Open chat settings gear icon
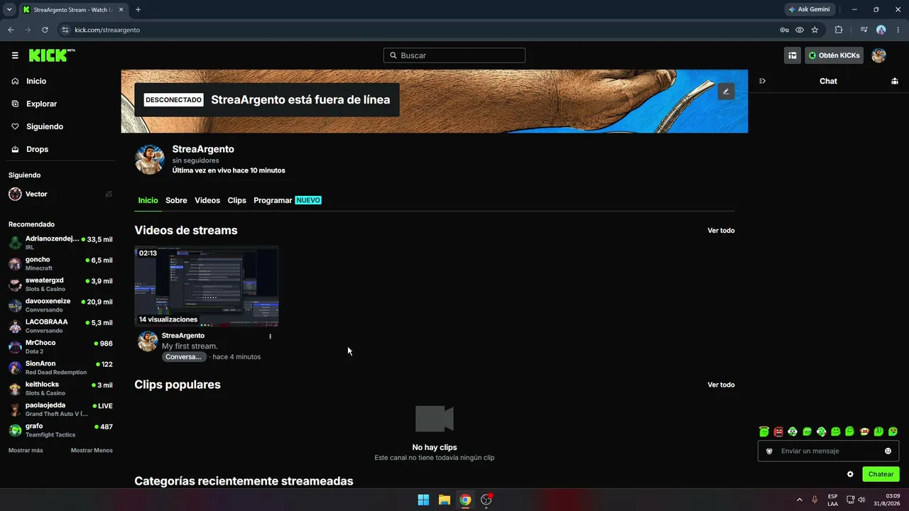Image resolution: width=909 pixels, height=511 pixels. [850, 474]
